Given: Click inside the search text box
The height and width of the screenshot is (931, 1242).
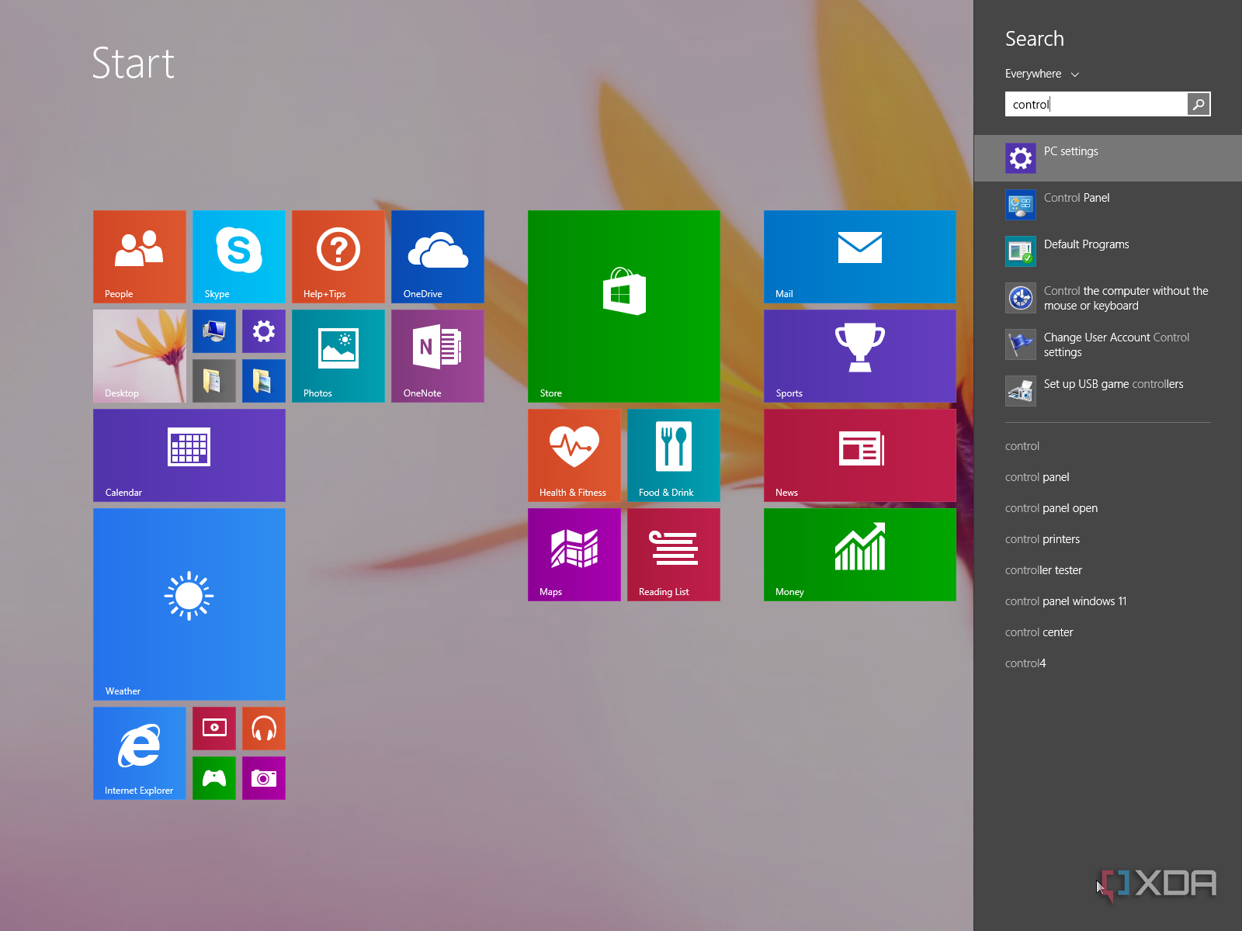Looking at the screenshot, I should click(1095, 104).
